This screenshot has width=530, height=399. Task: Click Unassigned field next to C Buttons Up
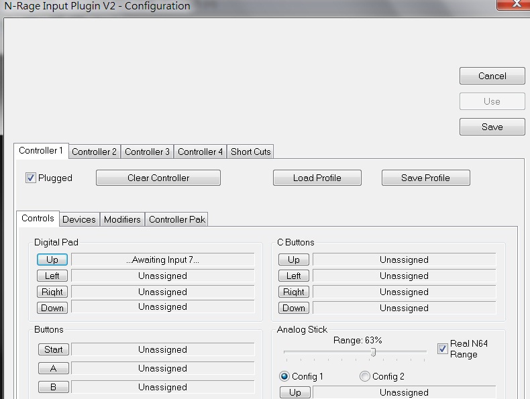(x=405, y=260)
